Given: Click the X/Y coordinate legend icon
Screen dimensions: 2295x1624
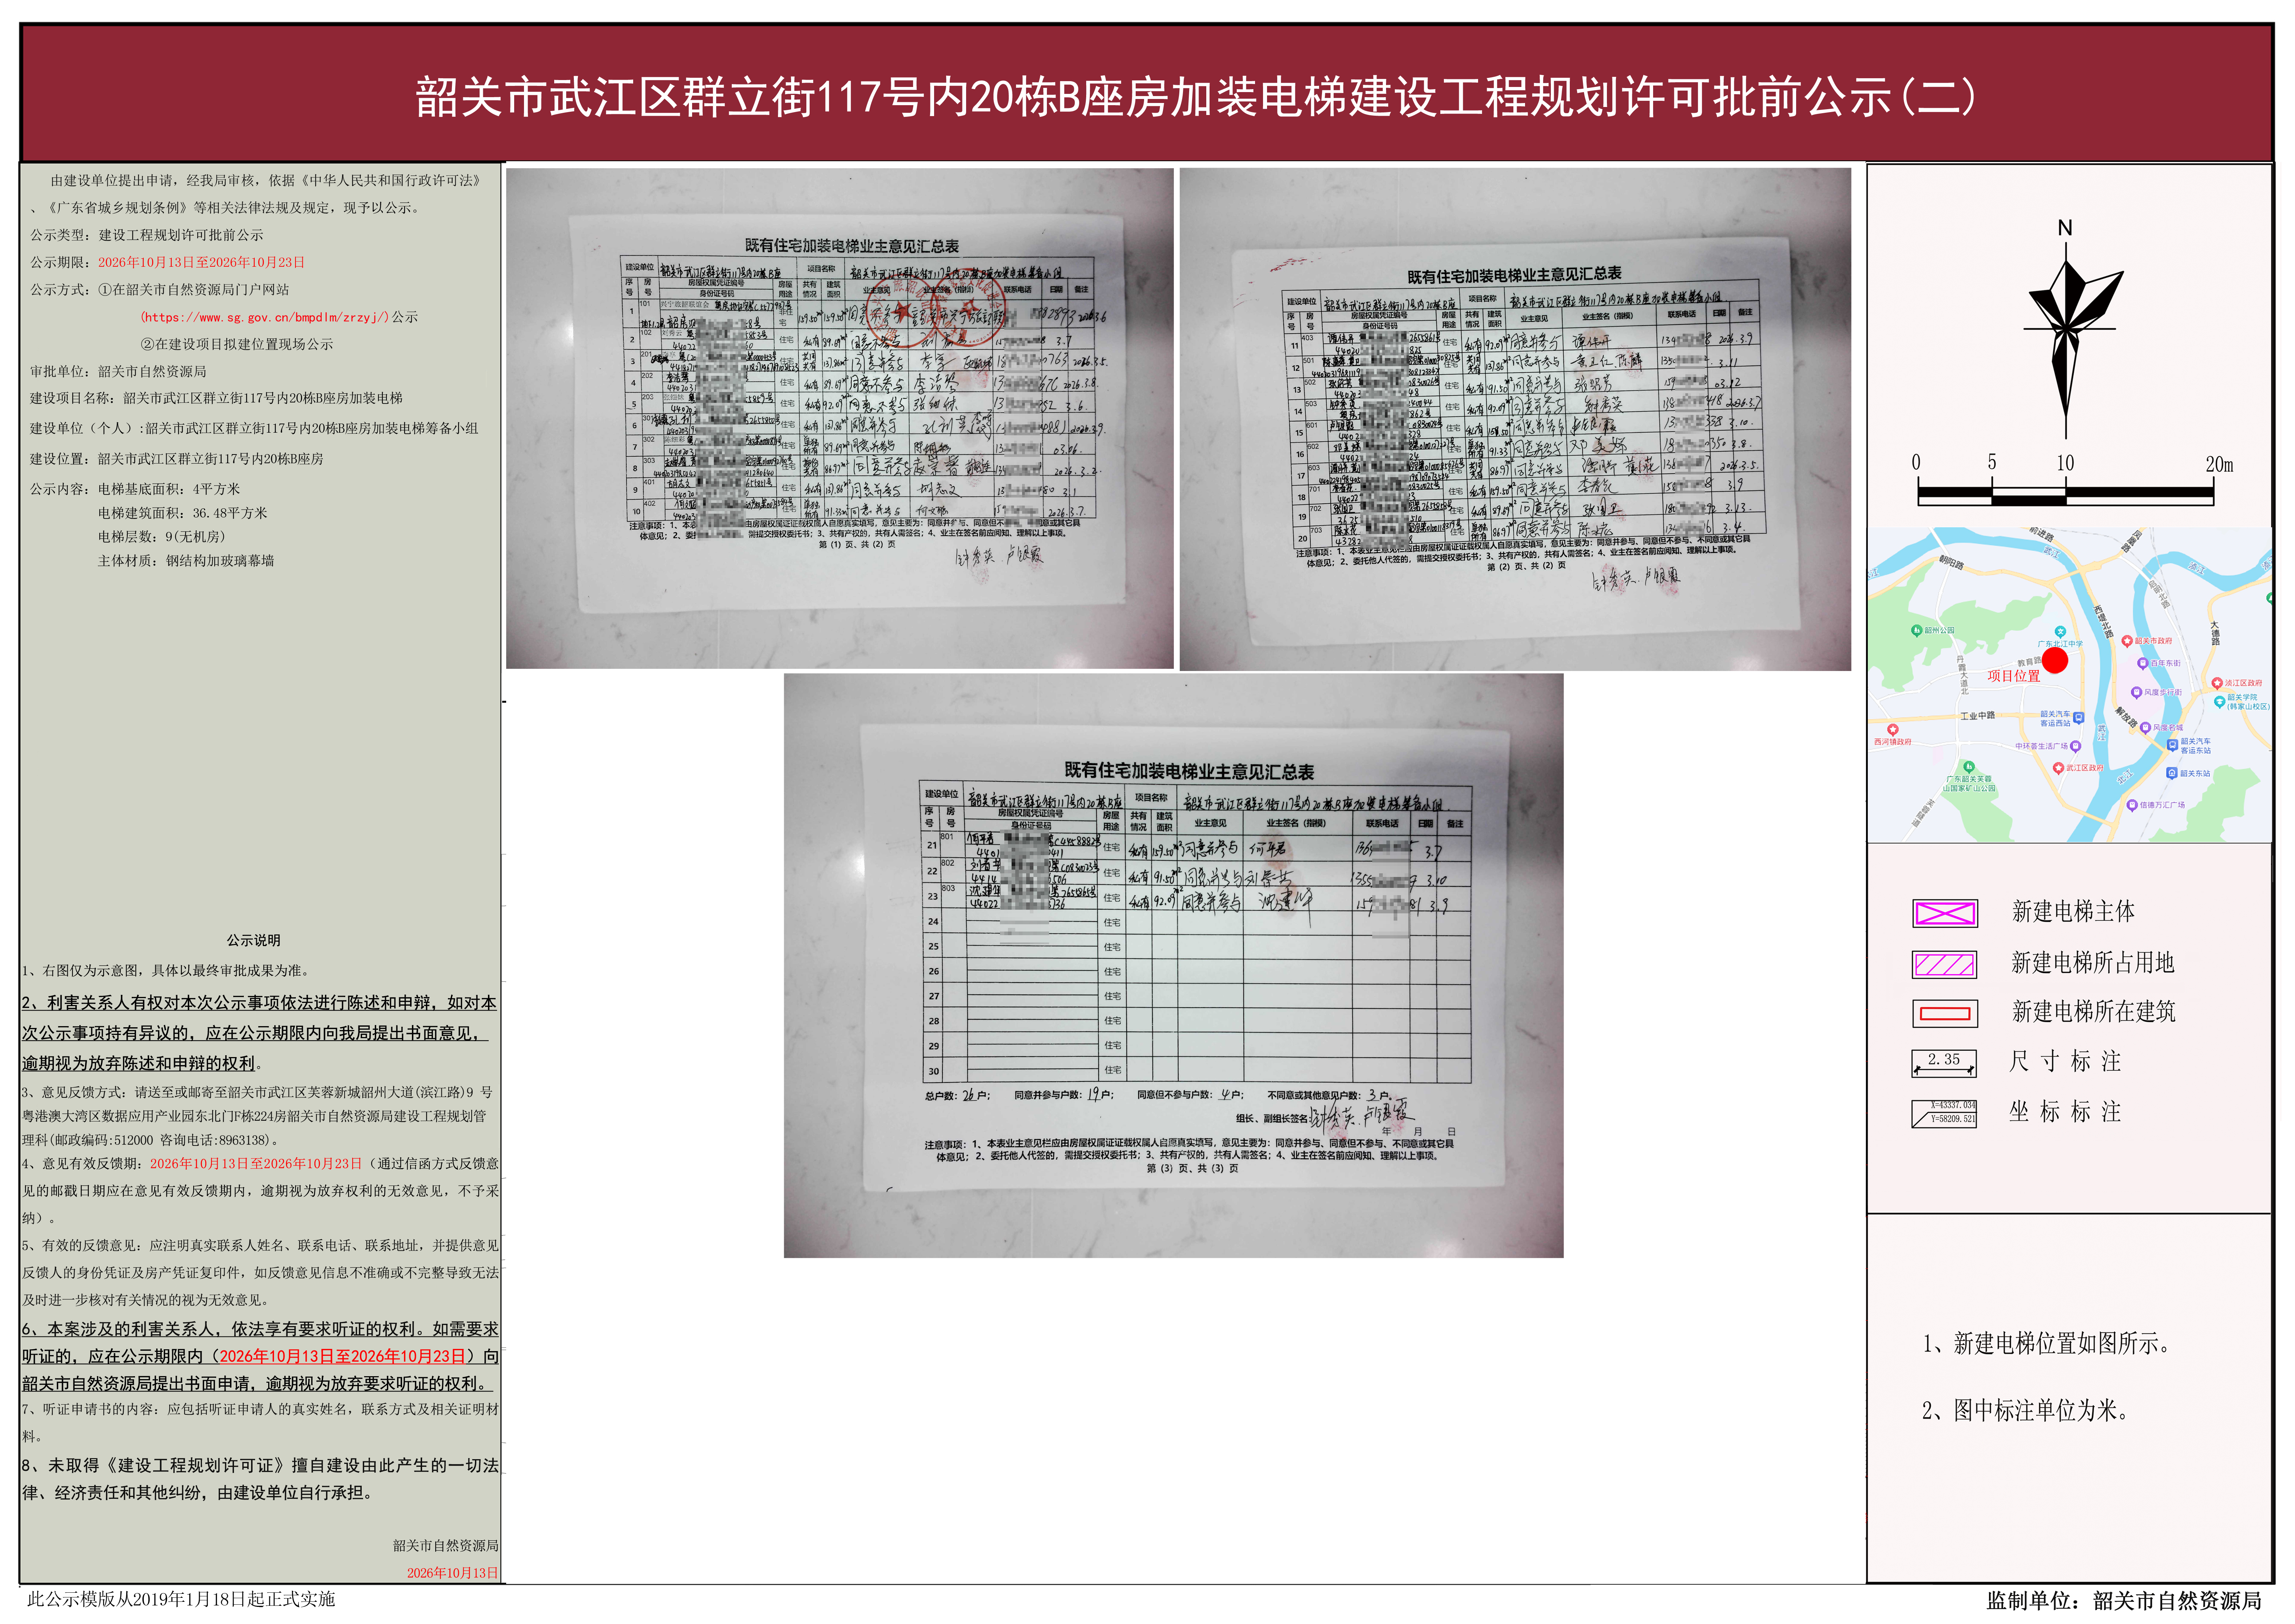Looking at the screenshot, I should click(1944, 1113).
